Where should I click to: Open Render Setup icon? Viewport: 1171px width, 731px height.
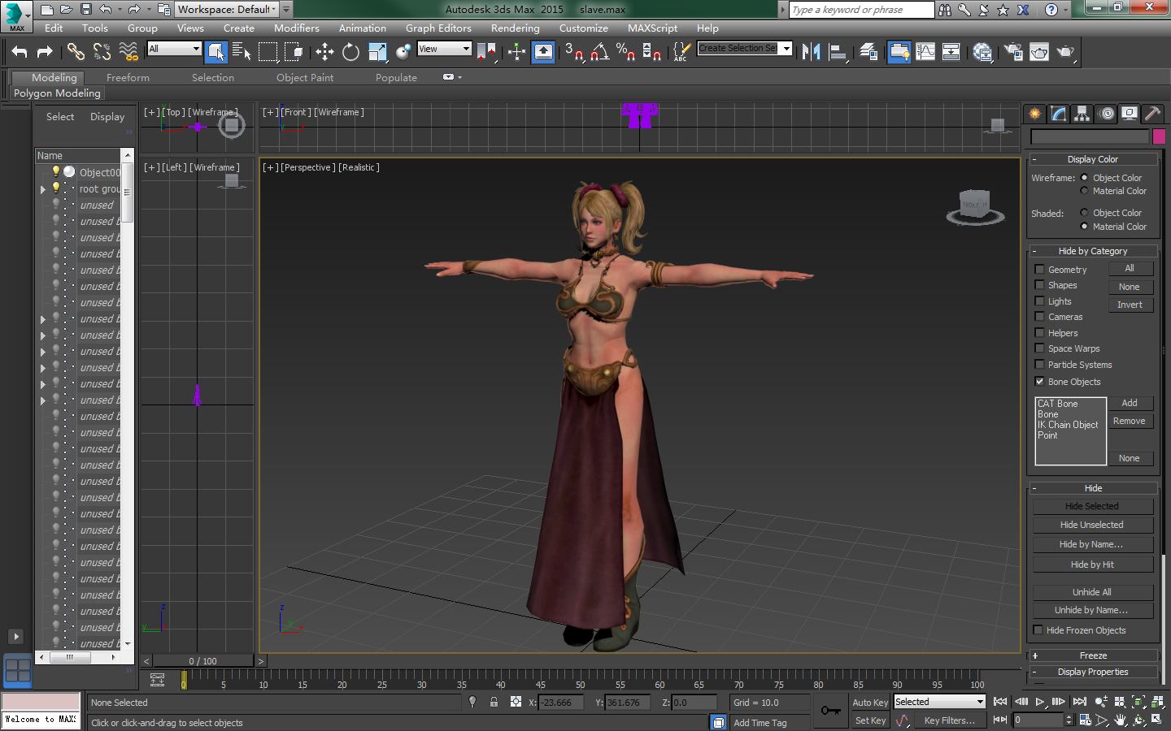click(x=1013, y=52)
